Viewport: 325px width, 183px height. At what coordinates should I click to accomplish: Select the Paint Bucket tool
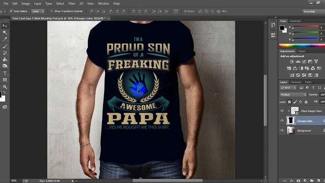coord(5,59)
